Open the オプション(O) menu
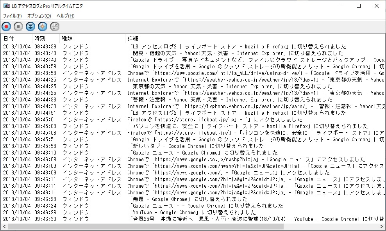Image resolution: width=386 pixels, height=231 pixels. click(39, 16)
